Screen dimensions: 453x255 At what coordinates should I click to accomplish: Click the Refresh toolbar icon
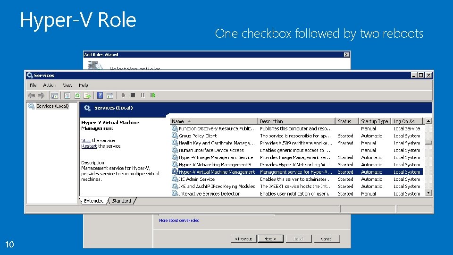click(x=77, y=95)
